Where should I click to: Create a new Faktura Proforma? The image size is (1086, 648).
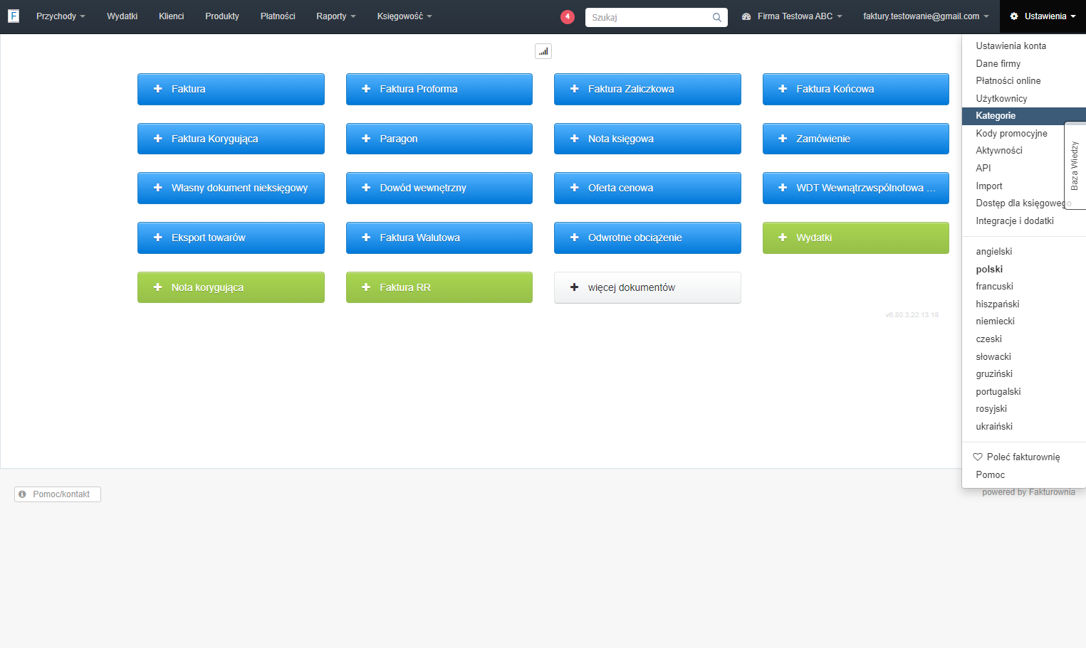[x=439, y=89]
